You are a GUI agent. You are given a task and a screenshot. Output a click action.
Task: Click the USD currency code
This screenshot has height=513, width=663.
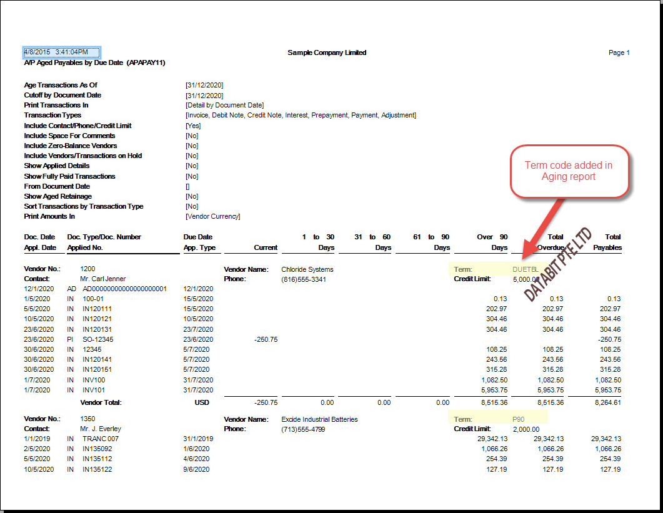(x=202, y=402)
